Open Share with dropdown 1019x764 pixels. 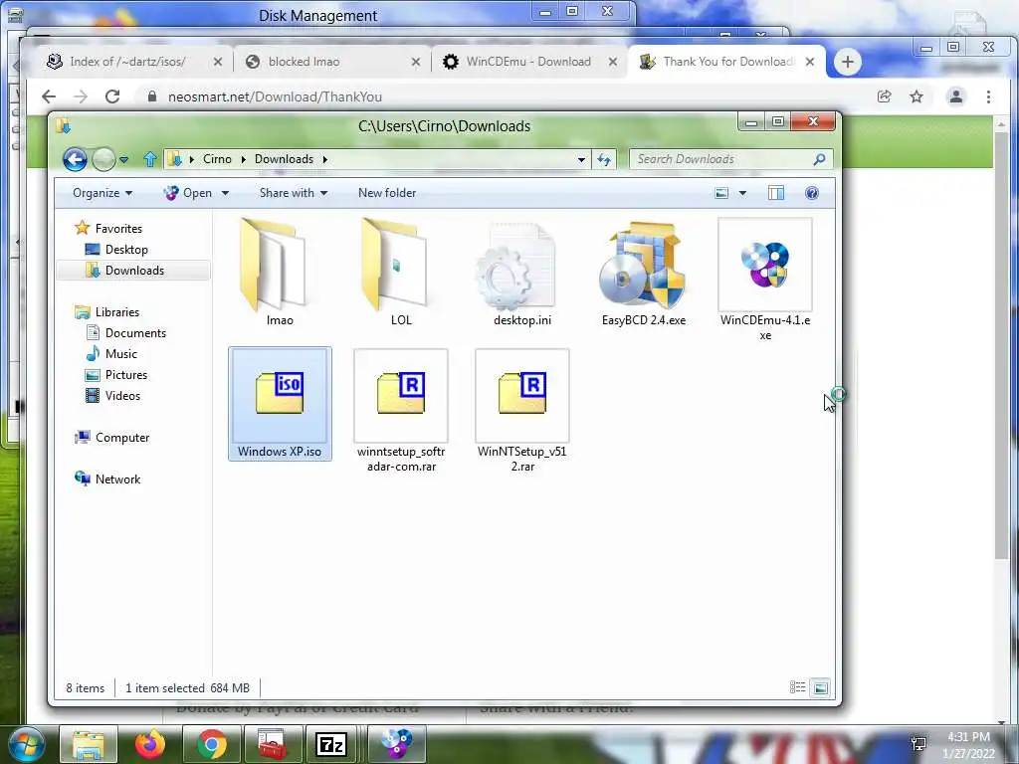pos(294,193)
